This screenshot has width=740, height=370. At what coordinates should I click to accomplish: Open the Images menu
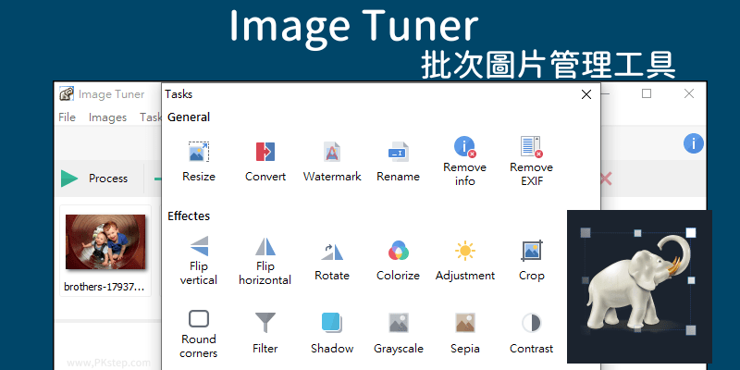pos(107,117)
